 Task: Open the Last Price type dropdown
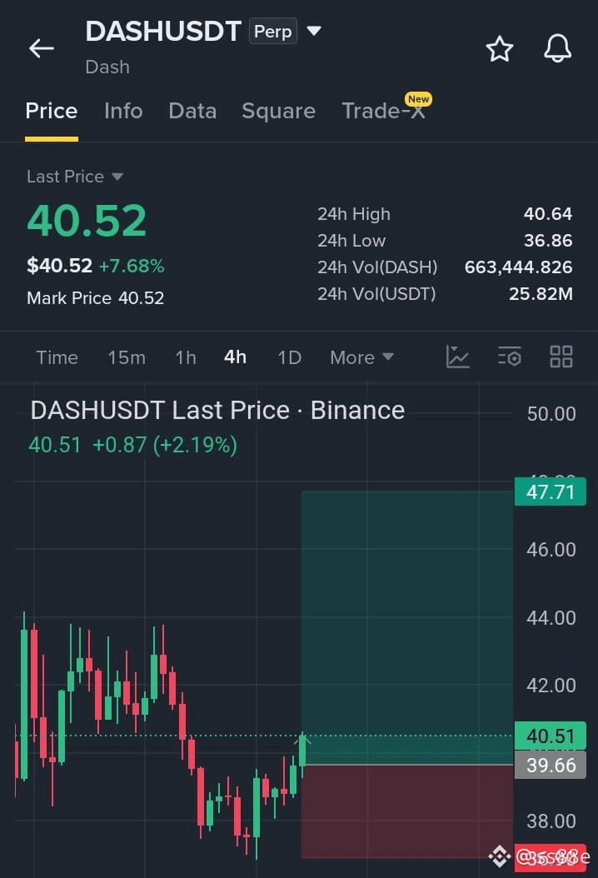tap(75, 177)
